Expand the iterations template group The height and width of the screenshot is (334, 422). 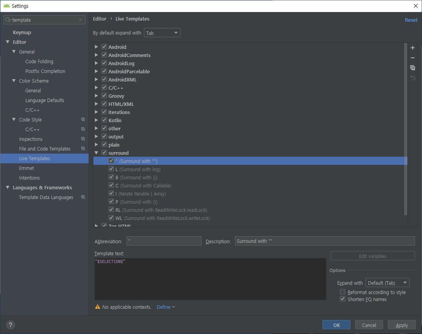pyautogui.click(x=96, y=112)
